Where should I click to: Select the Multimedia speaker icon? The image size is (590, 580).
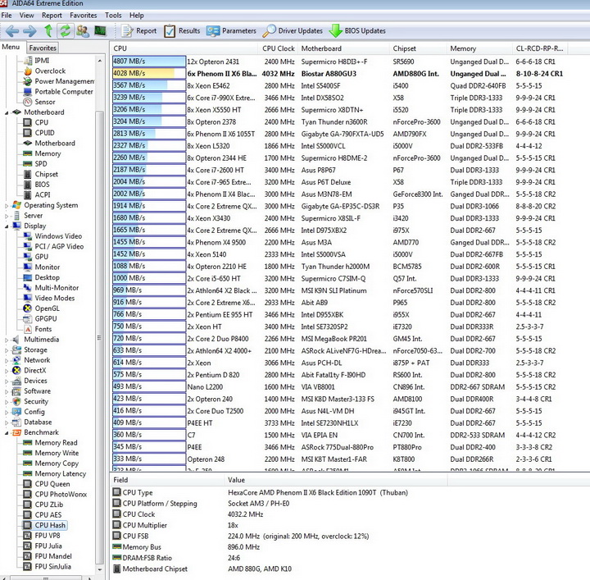pyautogui.click(x=16, y=340)
